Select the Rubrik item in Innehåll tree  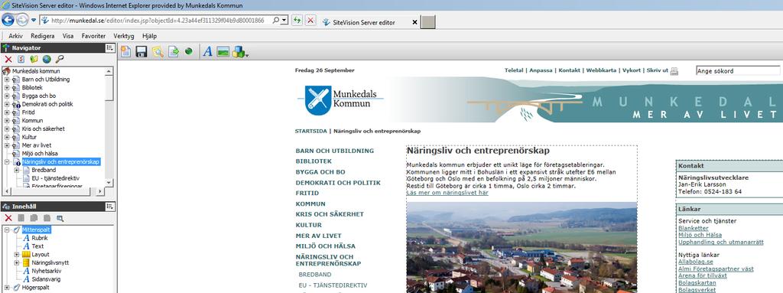pyautogui.click(x=40, y=238)
